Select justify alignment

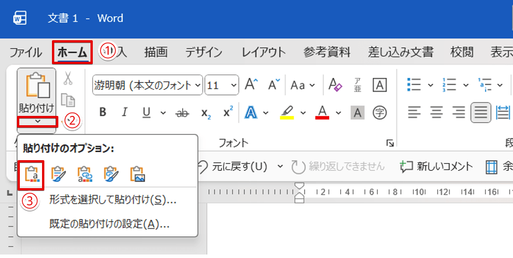pos(481,112)
